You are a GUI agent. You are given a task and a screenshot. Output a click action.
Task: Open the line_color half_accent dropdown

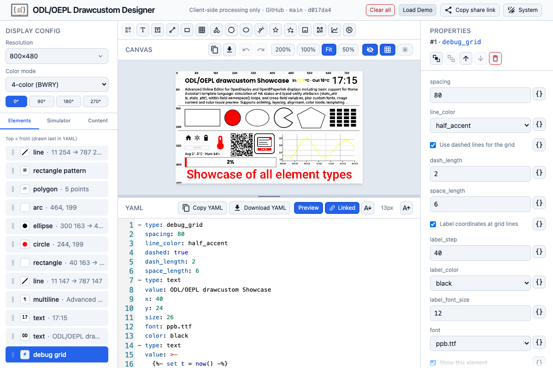click(x=480, y=125)
